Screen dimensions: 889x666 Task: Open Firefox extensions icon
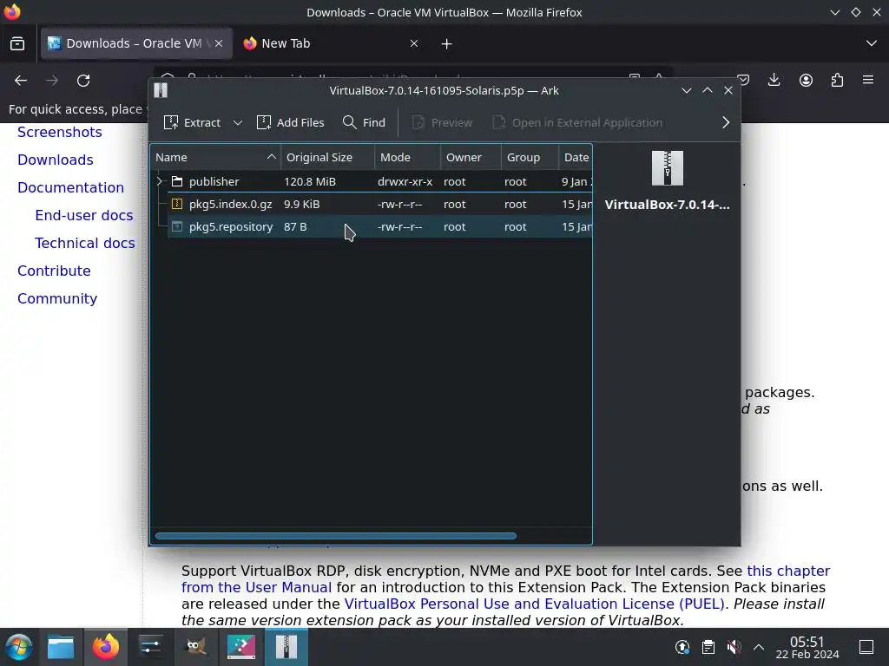tap(837, 81)
